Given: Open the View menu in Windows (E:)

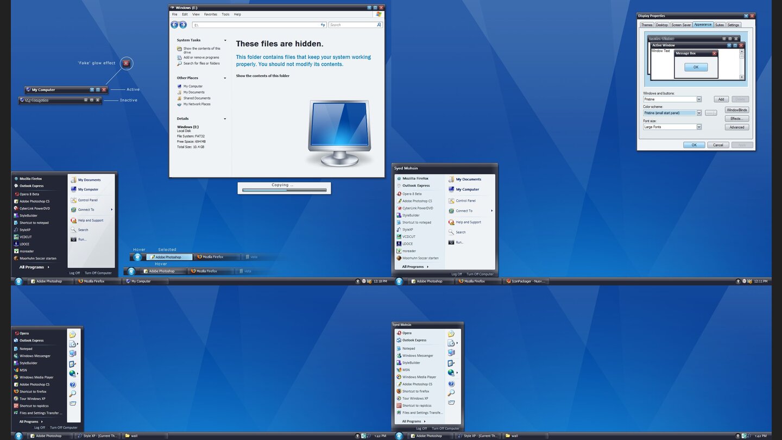Looking at the screenshot, I should (x=196, y=14).
